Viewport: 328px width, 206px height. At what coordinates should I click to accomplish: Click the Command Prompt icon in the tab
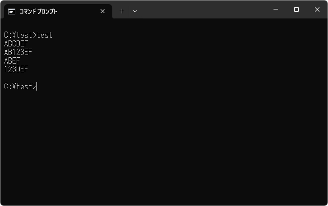pyautogui.click(x=12, y=11)
